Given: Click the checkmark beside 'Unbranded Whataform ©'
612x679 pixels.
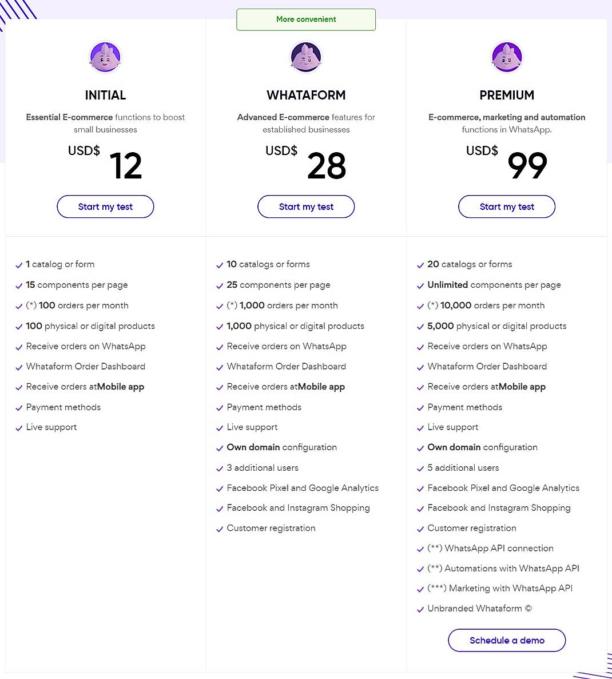Looking at the screenshot, I should (420, 609).
